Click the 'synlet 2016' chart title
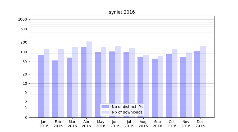This screenshot has width=238, height=132. point(122,12)
